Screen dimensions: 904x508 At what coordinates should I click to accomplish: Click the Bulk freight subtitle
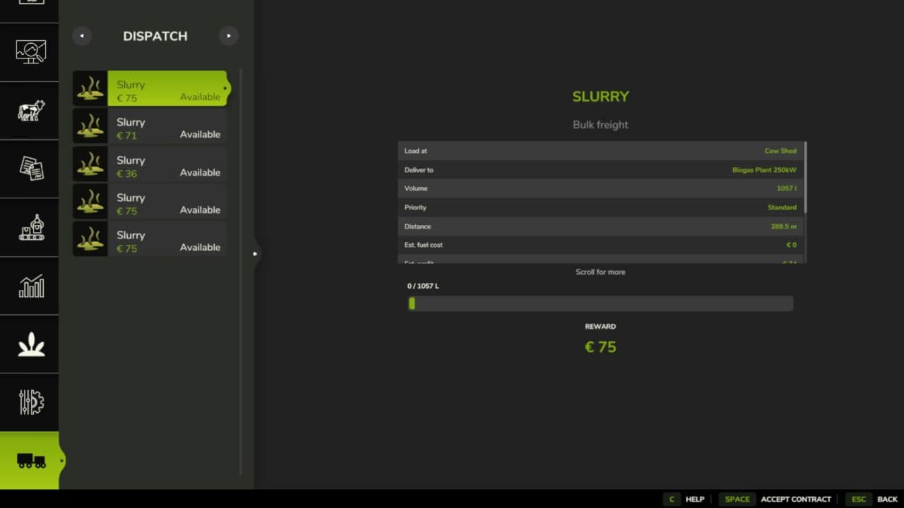(x=600, y=125)
